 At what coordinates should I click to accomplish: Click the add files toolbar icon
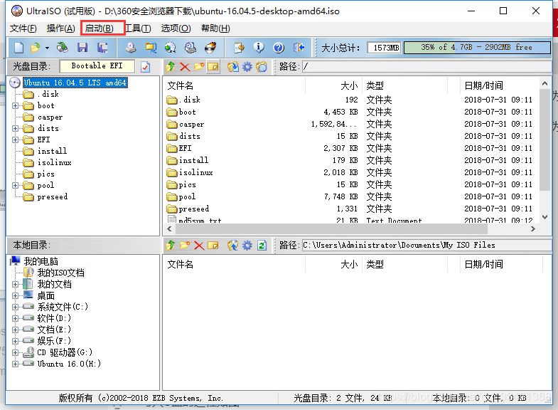click(x=239, y=48)
